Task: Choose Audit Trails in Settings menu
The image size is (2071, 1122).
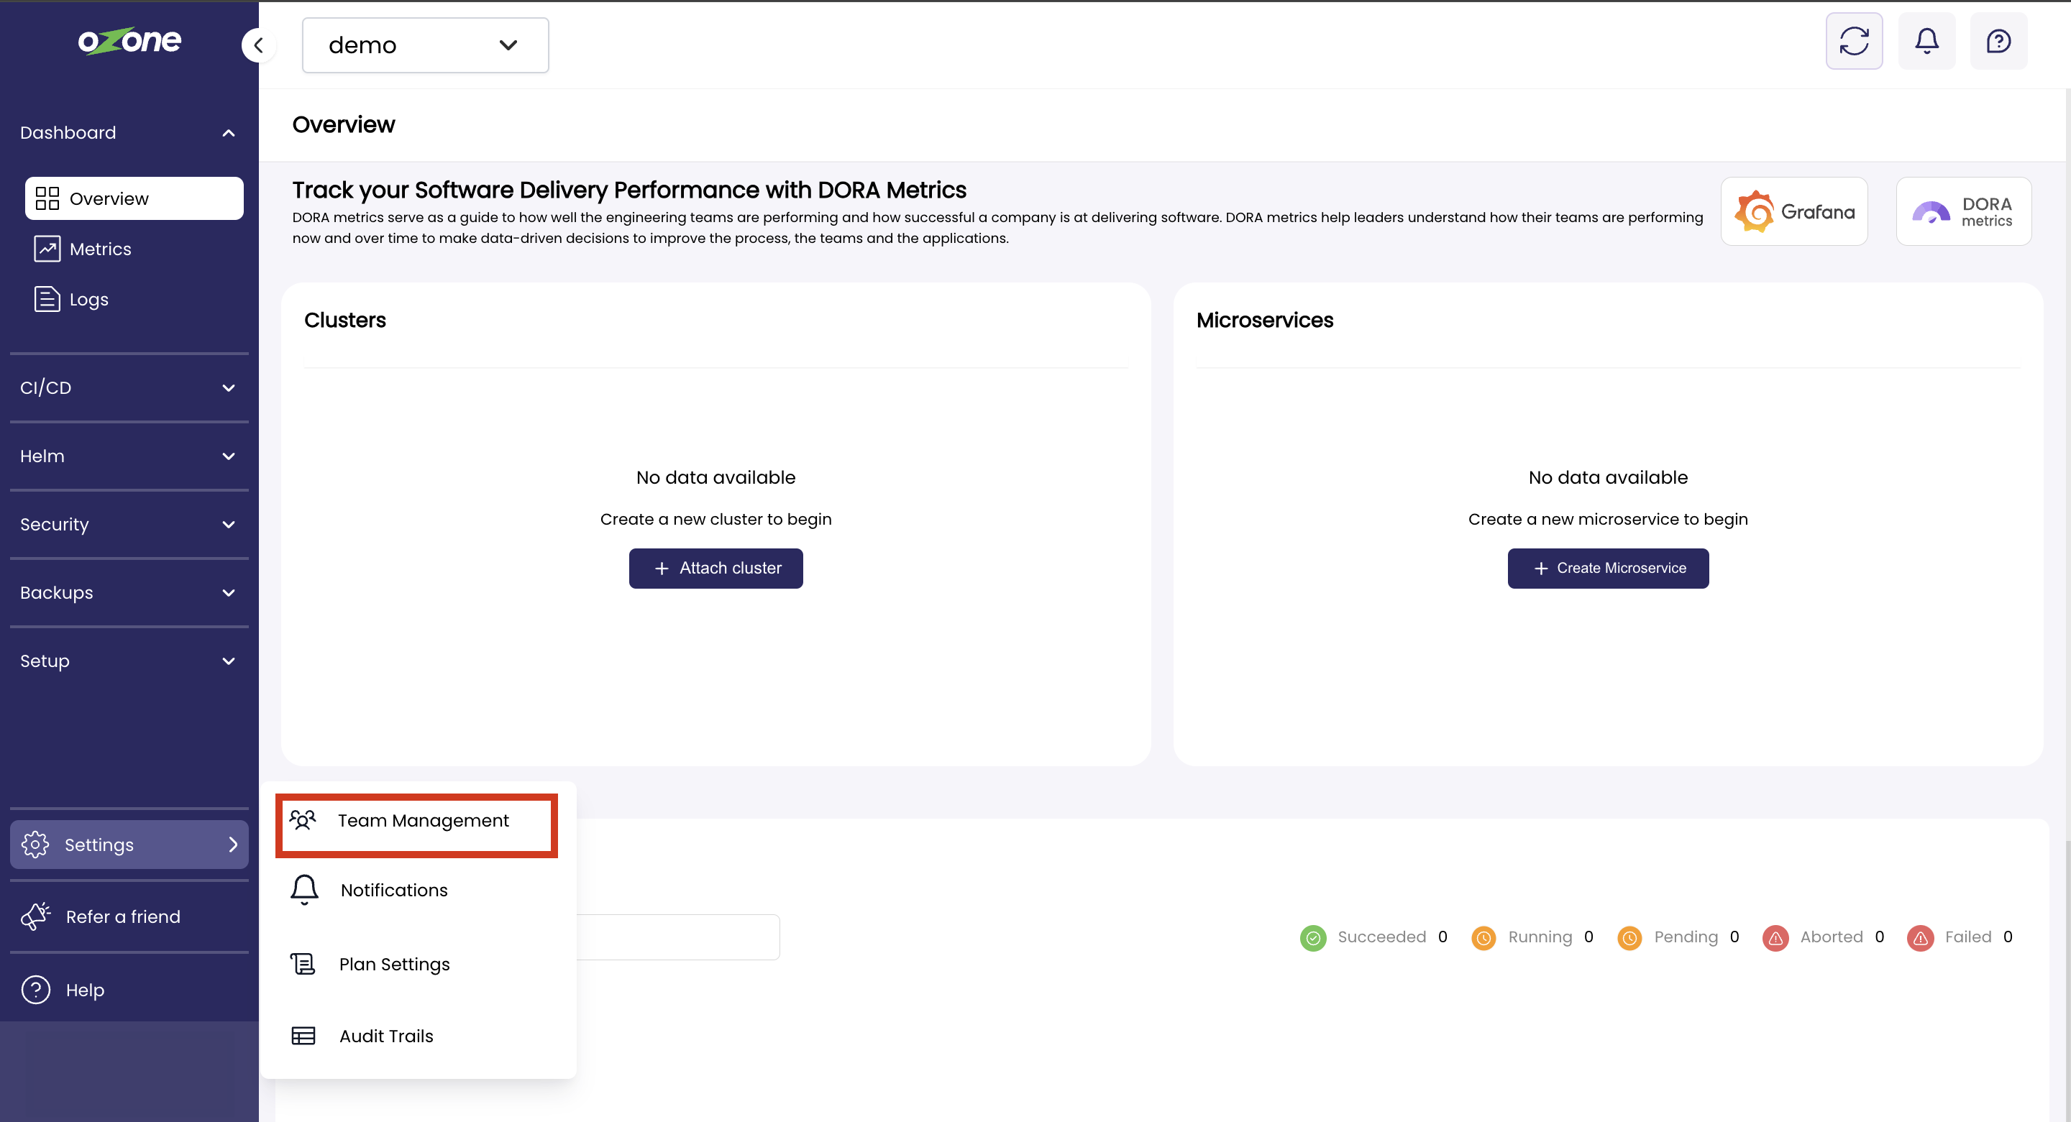Action: coord(386,1036)
